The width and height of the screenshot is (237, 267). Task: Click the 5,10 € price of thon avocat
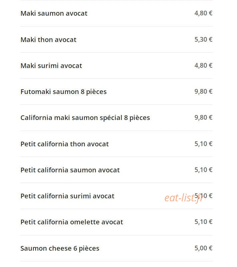(203, 144)
